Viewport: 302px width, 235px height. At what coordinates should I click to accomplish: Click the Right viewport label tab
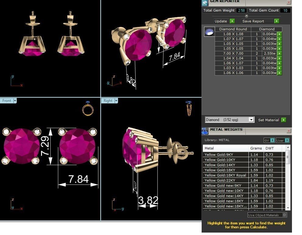[108, 101]
